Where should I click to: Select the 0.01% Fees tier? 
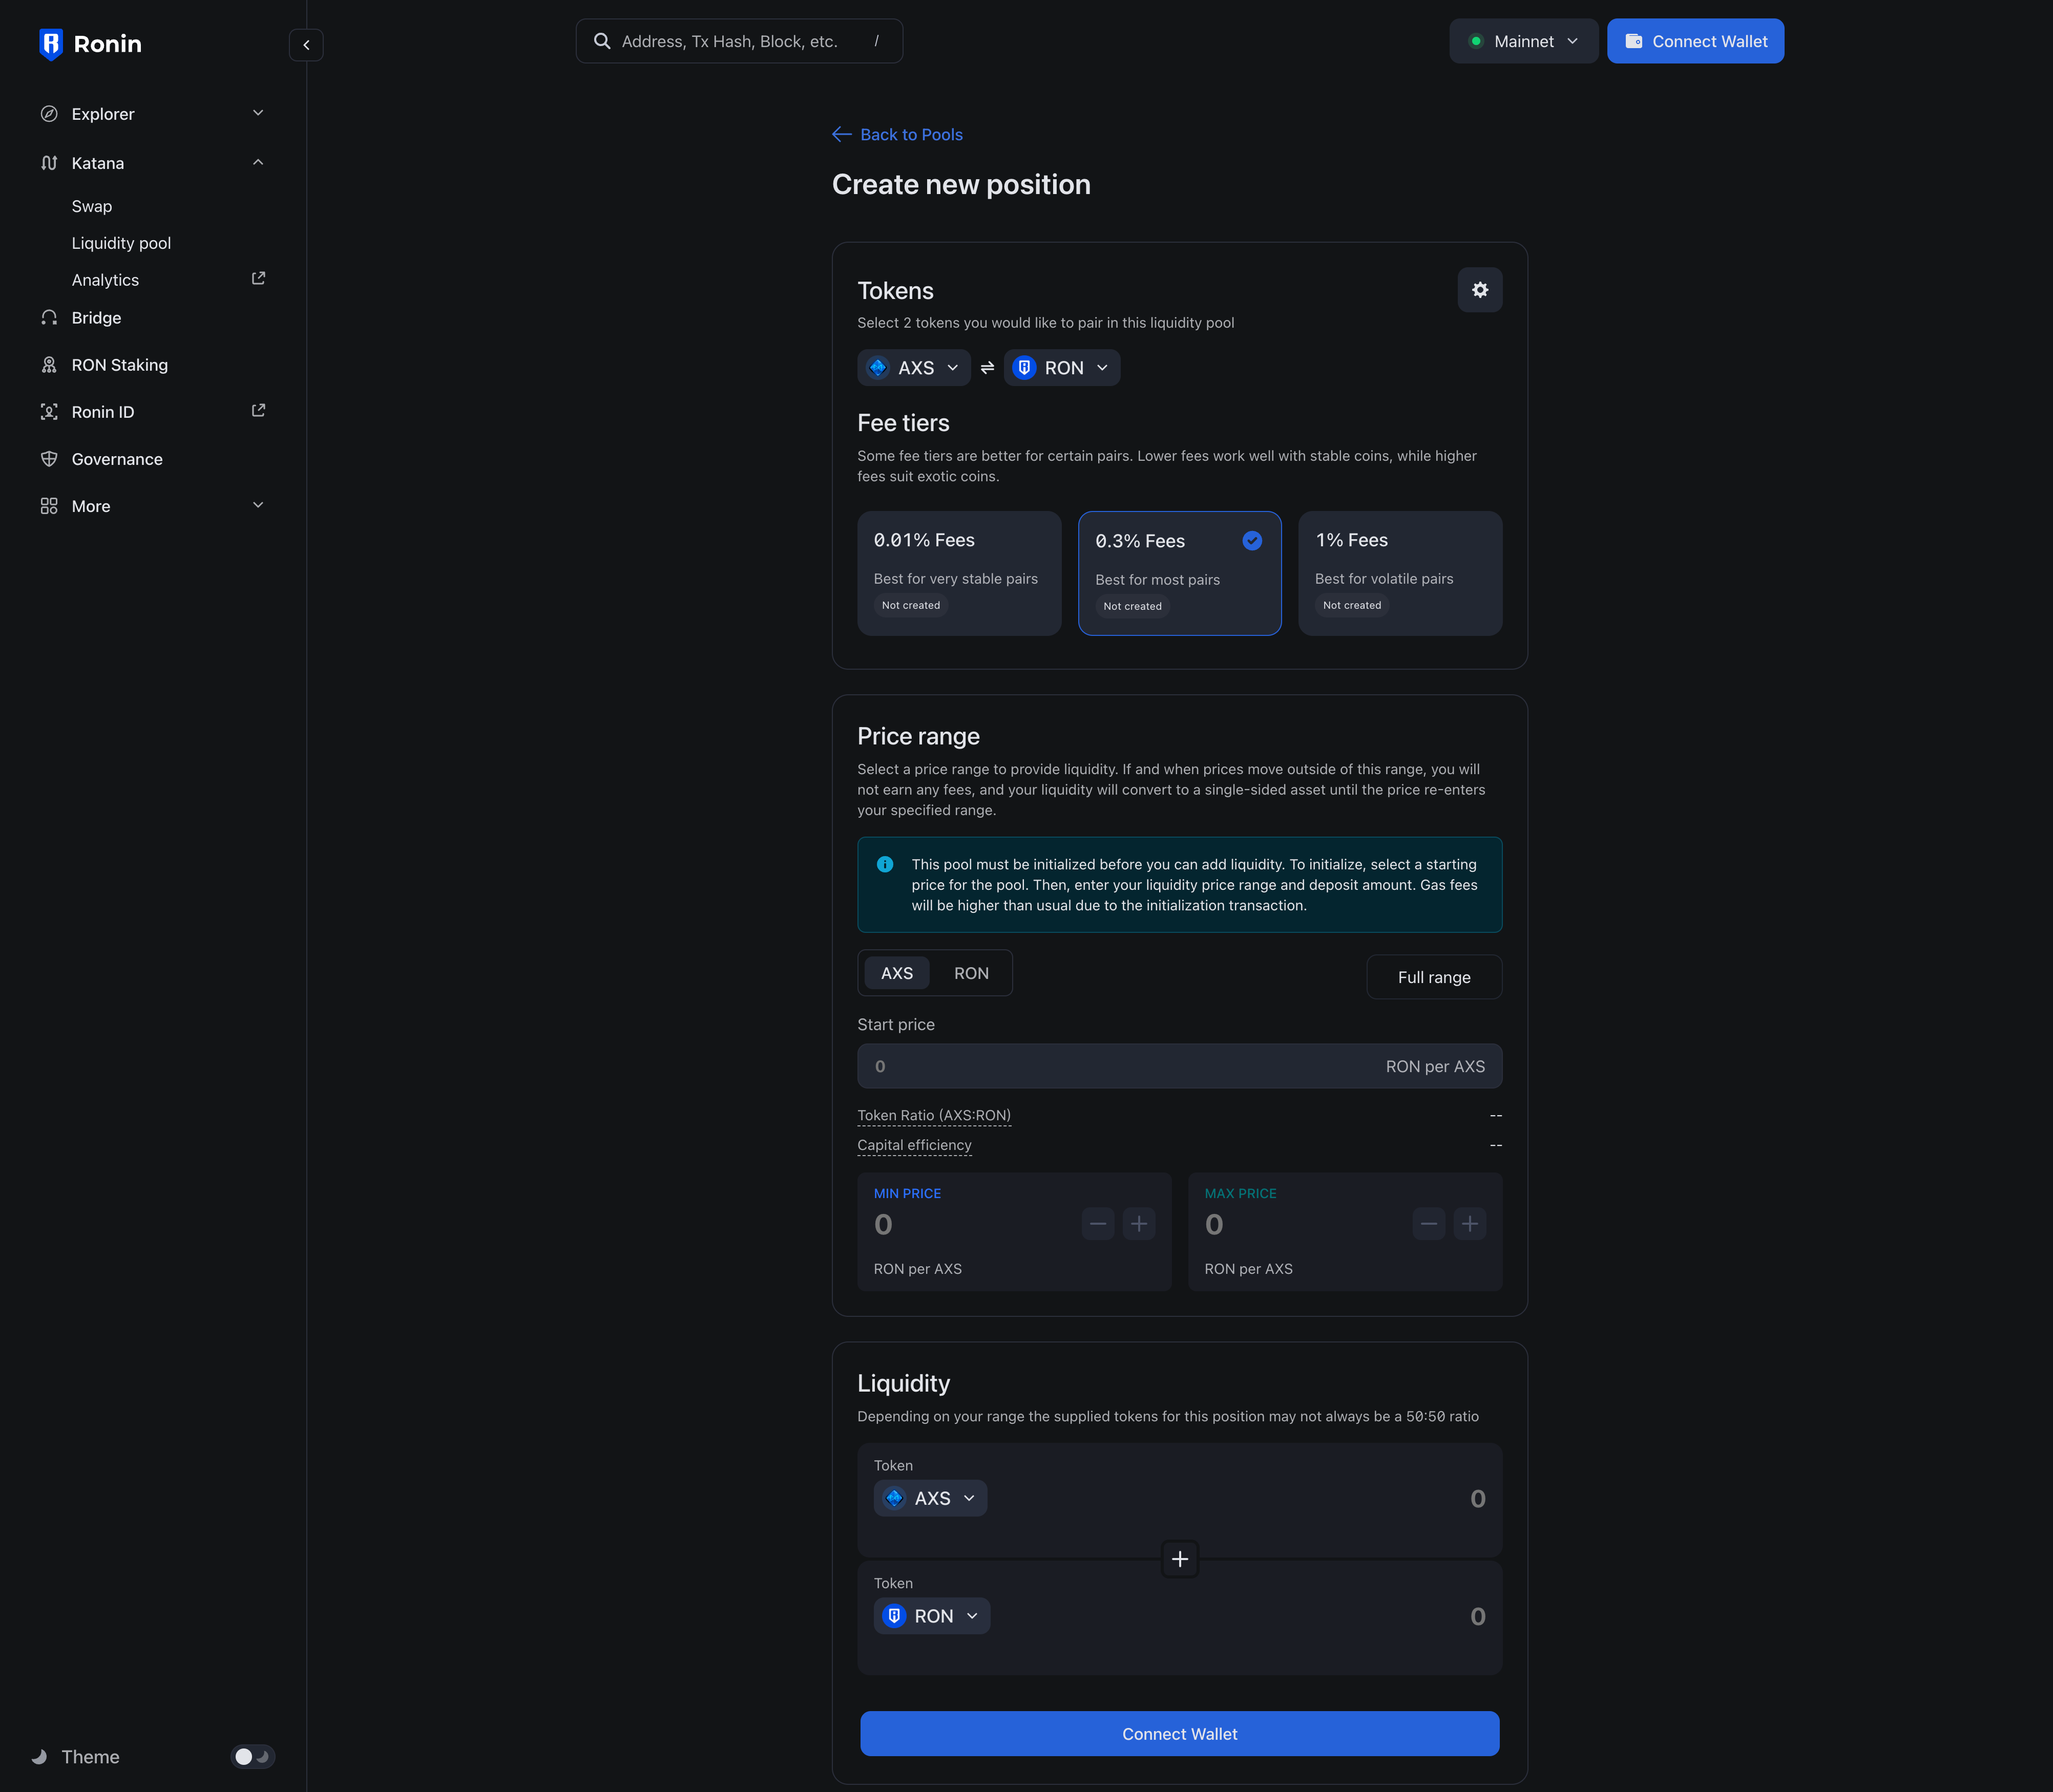click(958, 573)
